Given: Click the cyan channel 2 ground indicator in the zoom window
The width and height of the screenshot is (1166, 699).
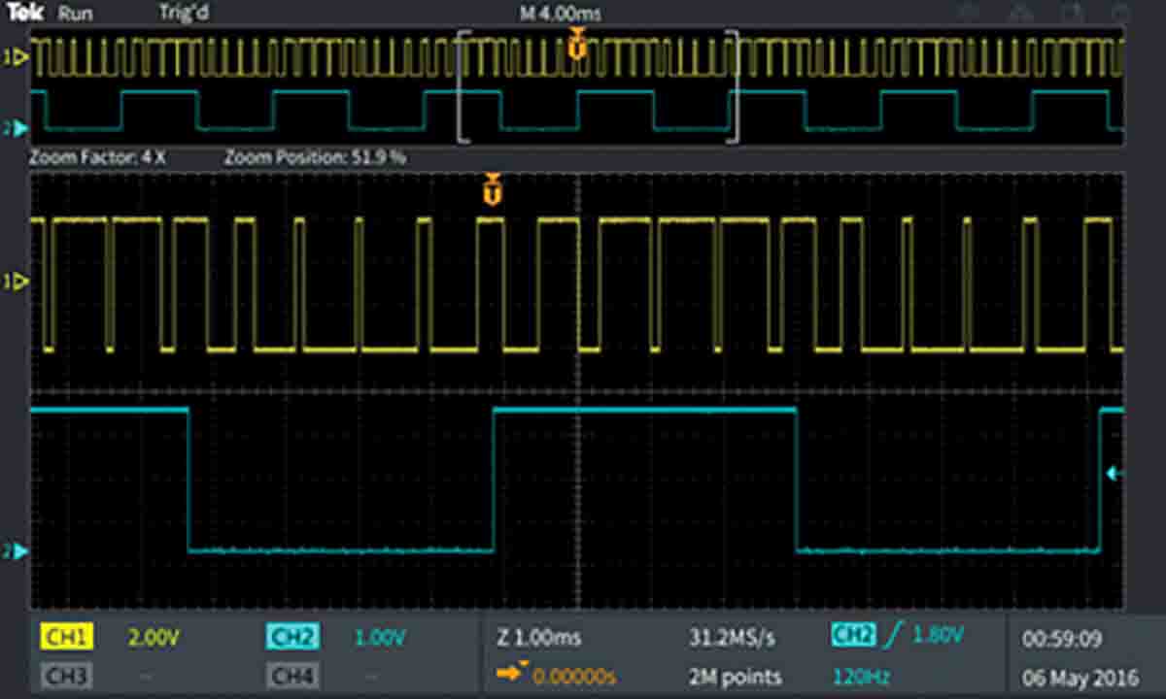Looking at the screenshot, I should pyautogui.click(x=17, y=551).
